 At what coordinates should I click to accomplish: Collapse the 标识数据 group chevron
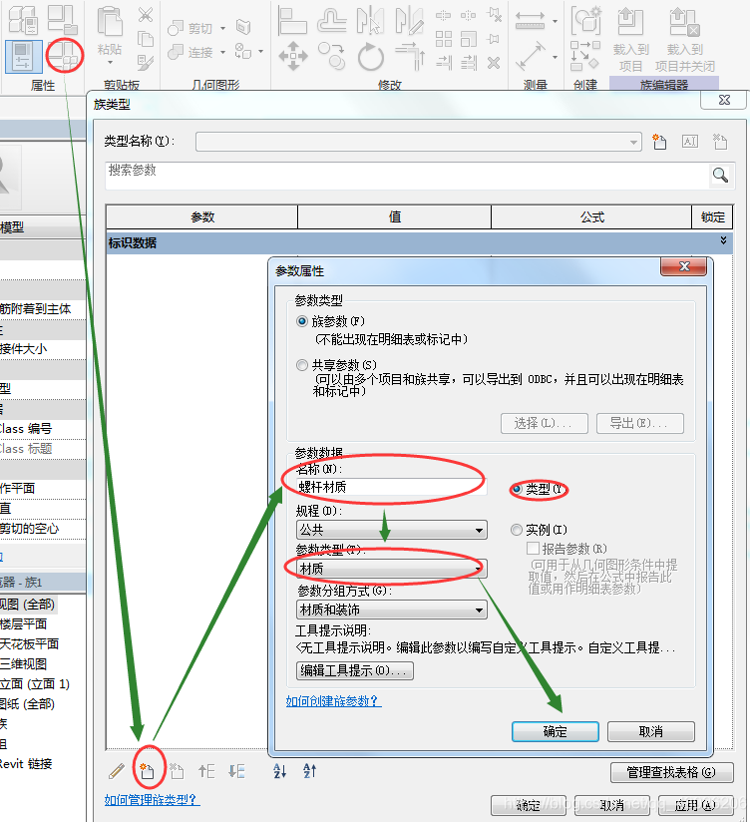723,240
